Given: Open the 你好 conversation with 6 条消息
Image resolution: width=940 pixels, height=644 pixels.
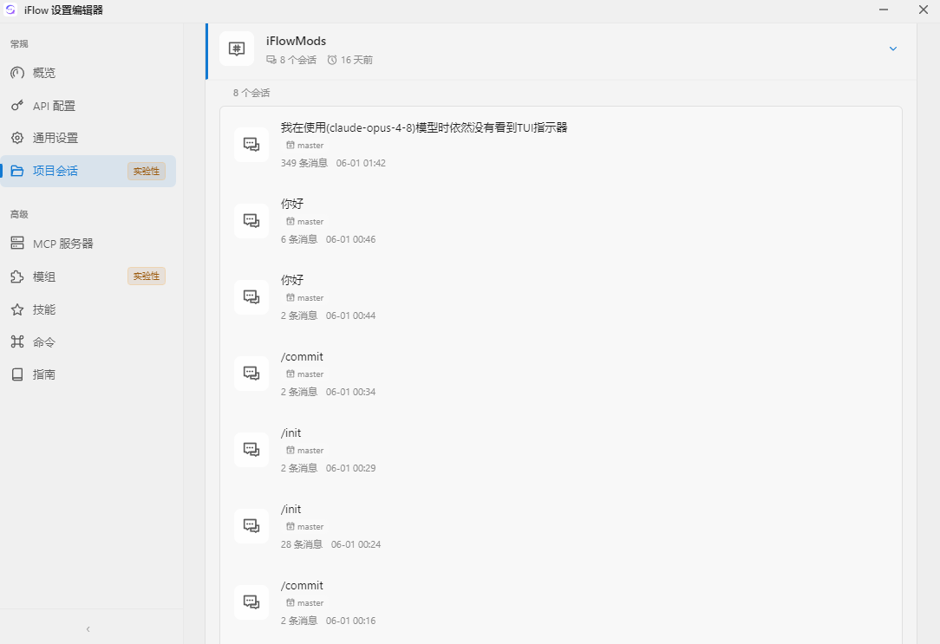Looking at the screenshot, I should click(560, 220).
